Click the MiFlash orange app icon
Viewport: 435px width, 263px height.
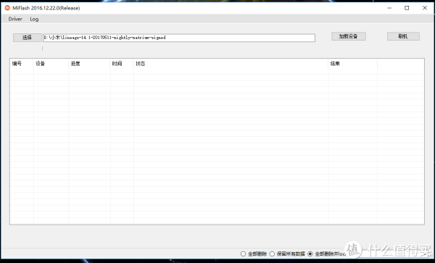(x=7, y=8)
